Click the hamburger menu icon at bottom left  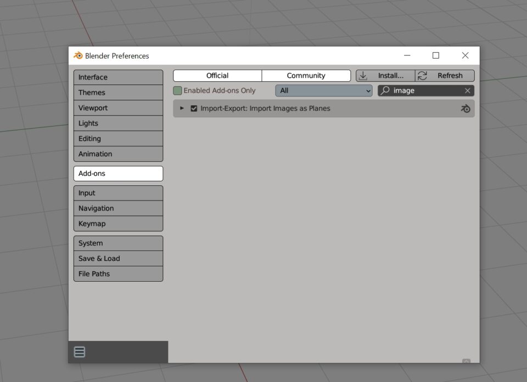click(80, 352)
